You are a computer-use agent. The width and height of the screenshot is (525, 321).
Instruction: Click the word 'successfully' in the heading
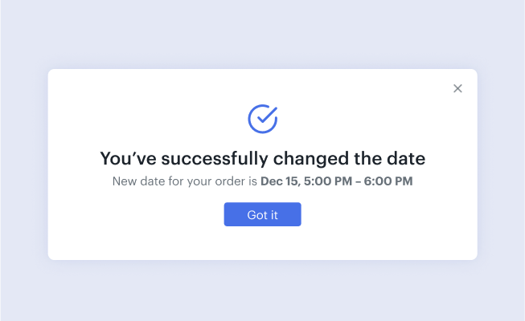[x=215, y=159]
